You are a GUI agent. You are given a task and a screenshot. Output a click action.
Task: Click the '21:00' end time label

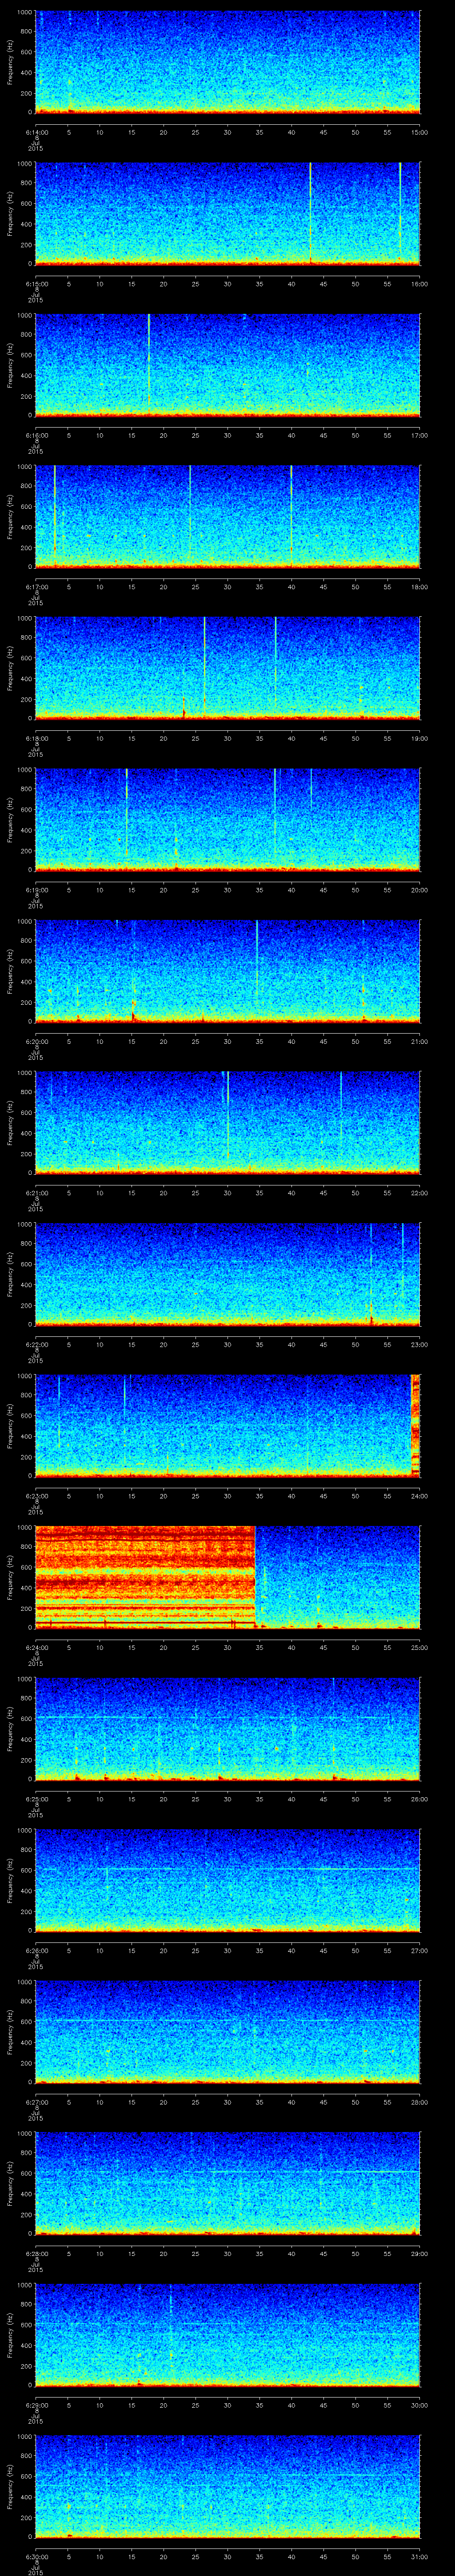tap(419, 1041)
